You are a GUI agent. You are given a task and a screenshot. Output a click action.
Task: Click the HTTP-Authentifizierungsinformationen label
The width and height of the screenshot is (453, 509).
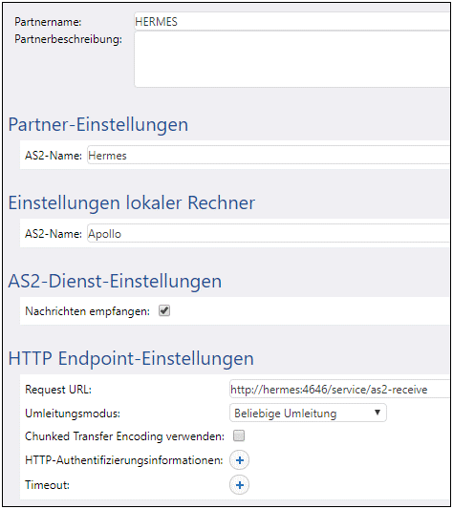coord(124,460)
